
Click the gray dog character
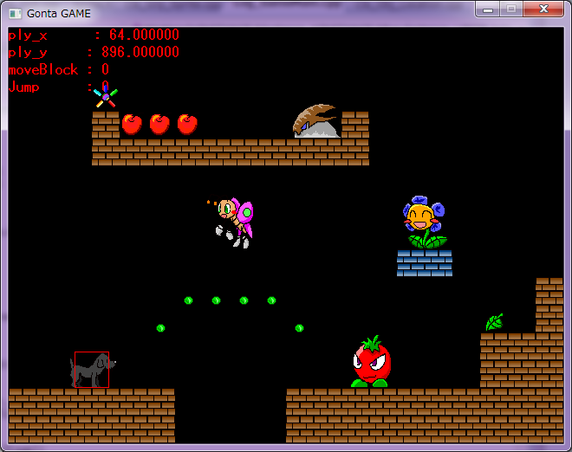[91, 371]
